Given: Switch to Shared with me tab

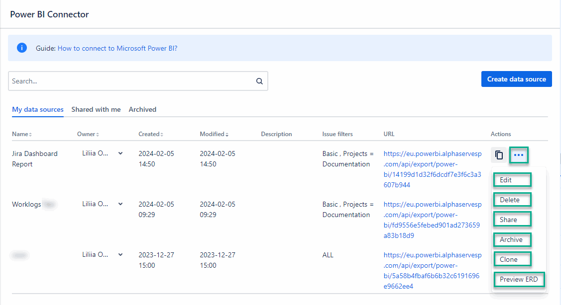Looking at the screenshot, I should coord(96,109).
